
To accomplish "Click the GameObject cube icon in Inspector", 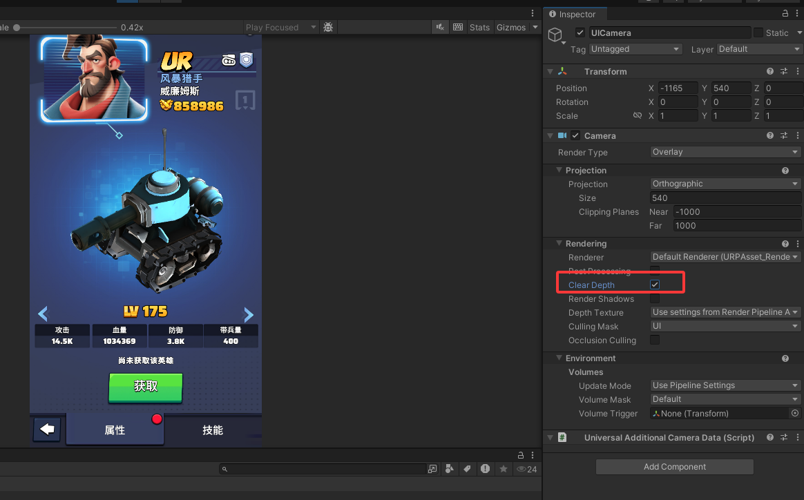I will click(x=555, y=35).
